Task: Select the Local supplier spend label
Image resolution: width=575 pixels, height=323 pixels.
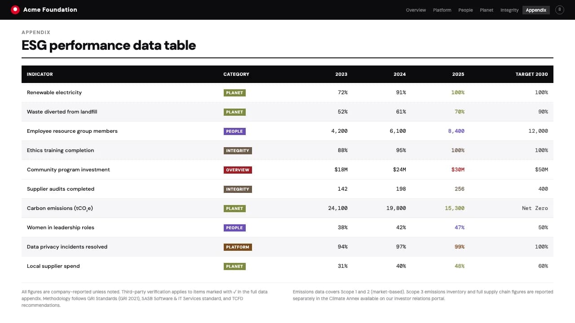Action: pyautogui.click(x=53, y=266)
